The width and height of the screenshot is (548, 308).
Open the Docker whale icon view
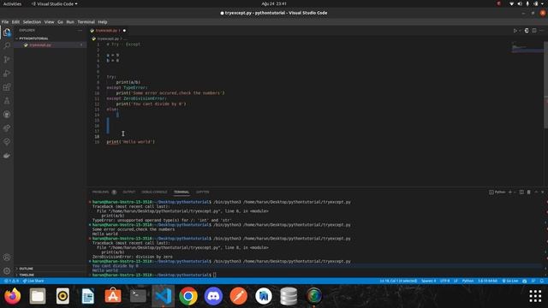pyautogui.click(x=7, y=156)
